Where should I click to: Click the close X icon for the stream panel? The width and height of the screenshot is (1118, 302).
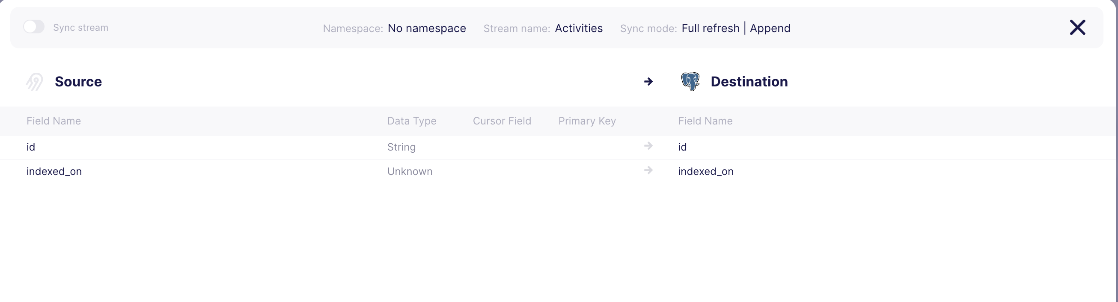pos(1078,27)
